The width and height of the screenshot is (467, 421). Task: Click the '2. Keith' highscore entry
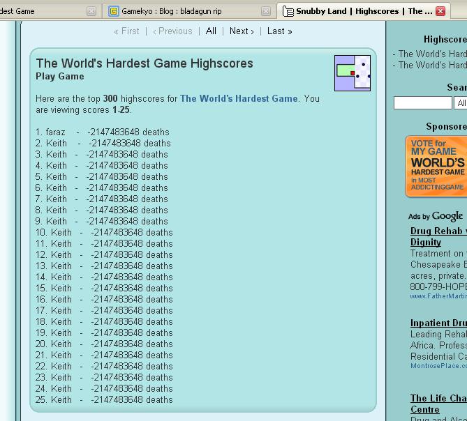coord(103,144)
